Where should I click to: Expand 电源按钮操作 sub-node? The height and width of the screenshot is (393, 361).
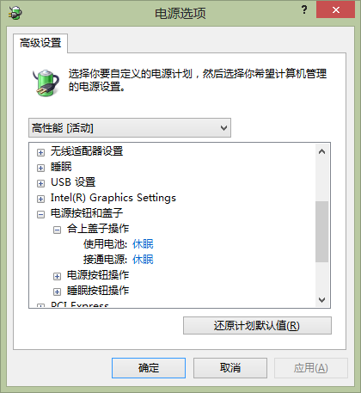tap(57, 276)
